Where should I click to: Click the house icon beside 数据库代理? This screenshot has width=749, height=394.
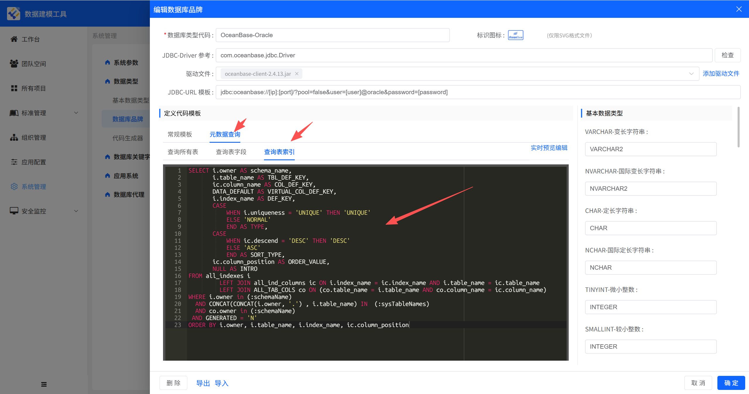107,194
